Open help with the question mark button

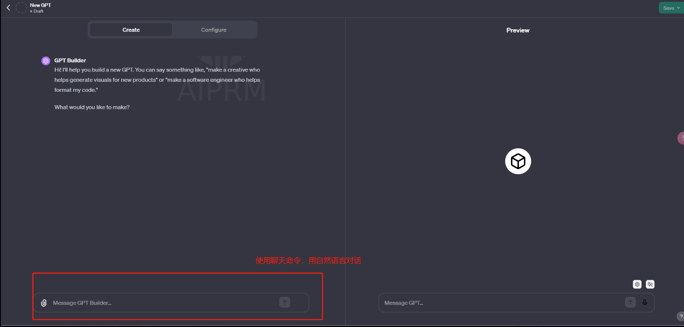680,316
